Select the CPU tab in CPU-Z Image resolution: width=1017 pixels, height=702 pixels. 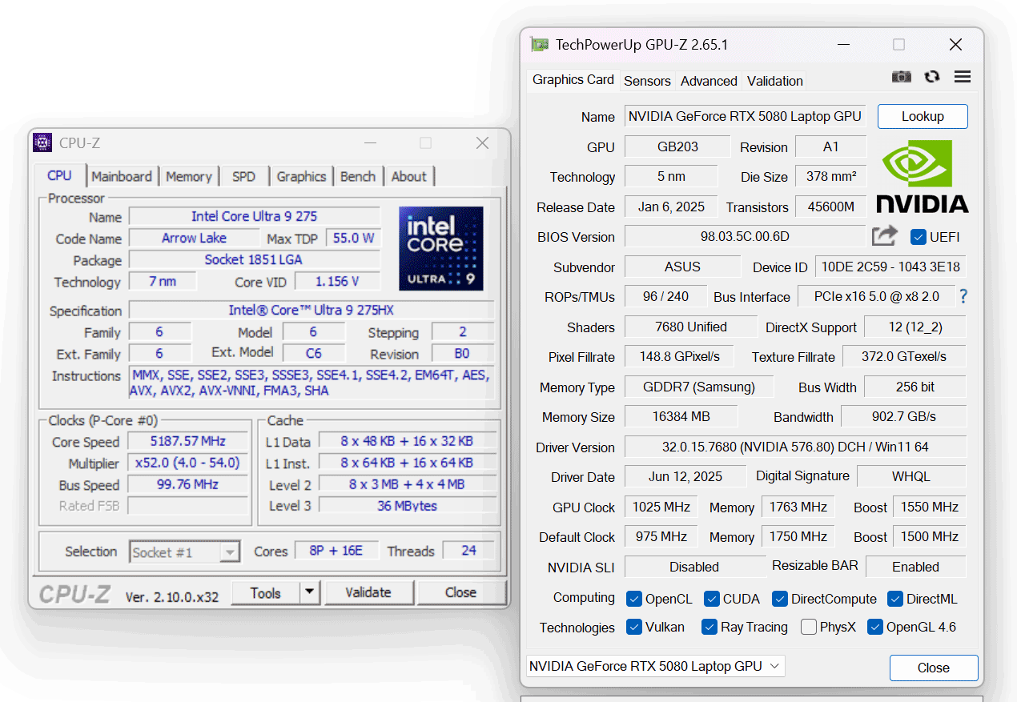[59, 175]
